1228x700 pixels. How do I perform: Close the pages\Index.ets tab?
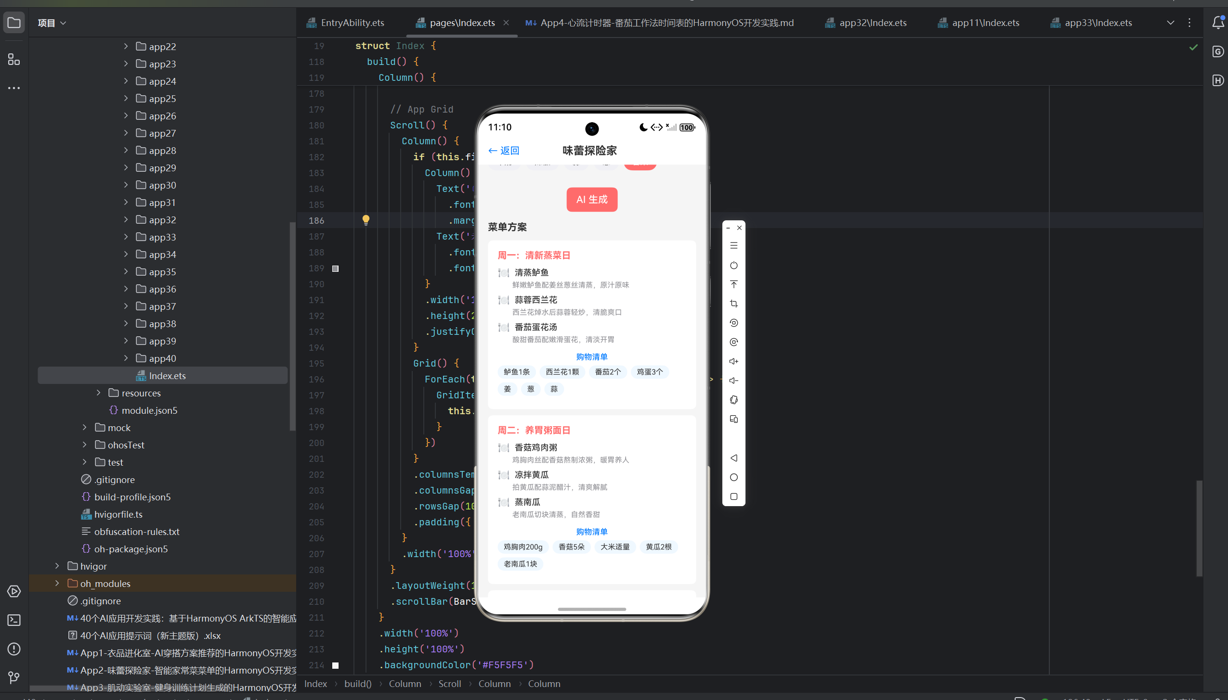506,23
